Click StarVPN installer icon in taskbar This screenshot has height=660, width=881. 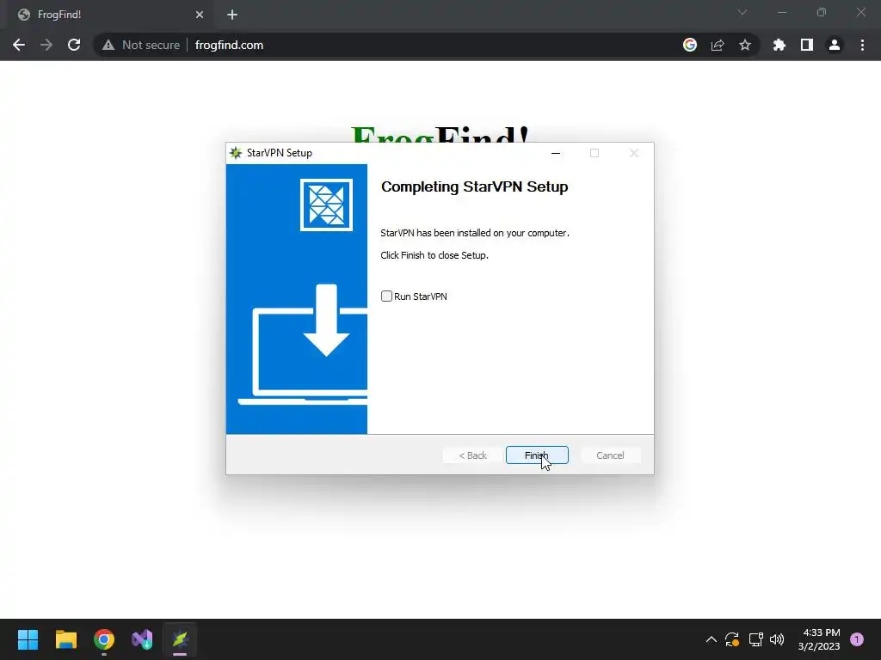[x=181, y=639]
